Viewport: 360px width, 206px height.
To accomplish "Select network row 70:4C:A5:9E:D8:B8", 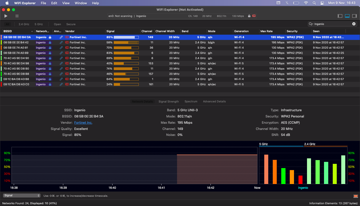I will pos(180,74).
